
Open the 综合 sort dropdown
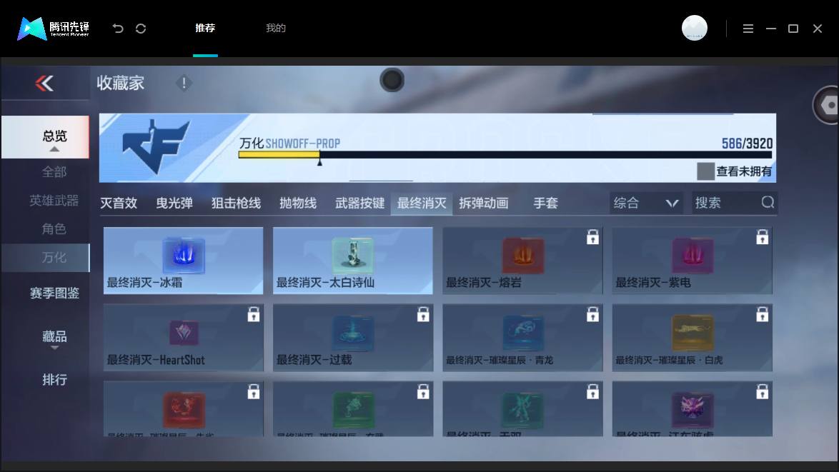coord(646,203)
